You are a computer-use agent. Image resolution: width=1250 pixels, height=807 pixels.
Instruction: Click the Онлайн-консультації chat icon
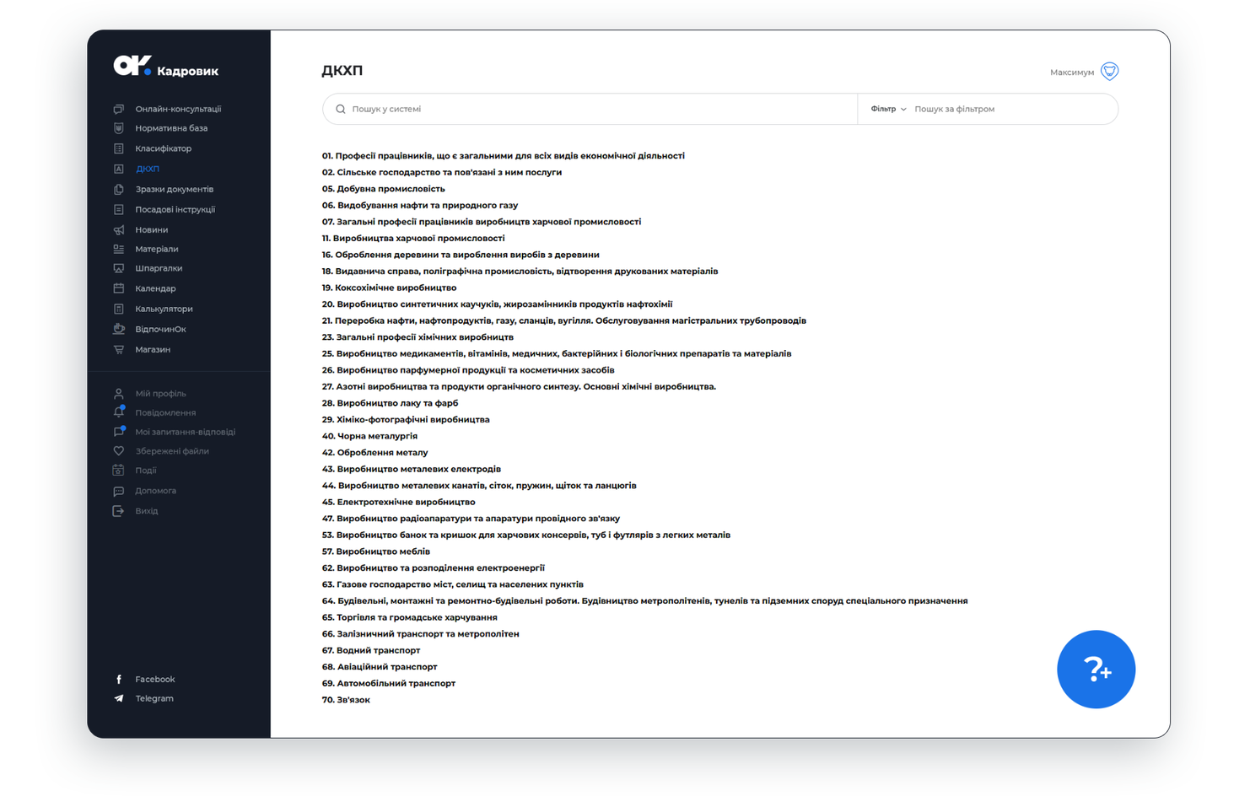(x=119, y=109)
